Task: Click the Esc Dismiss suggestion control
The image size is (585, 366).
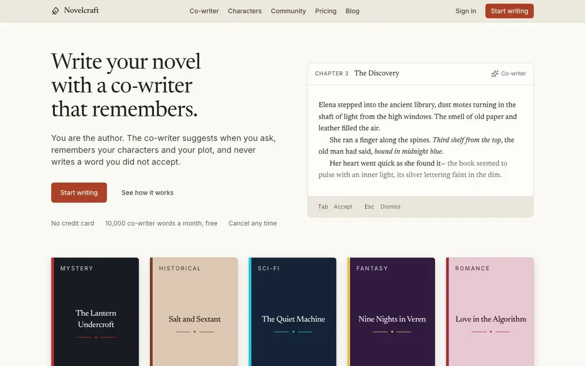Action: click(383, 207)
